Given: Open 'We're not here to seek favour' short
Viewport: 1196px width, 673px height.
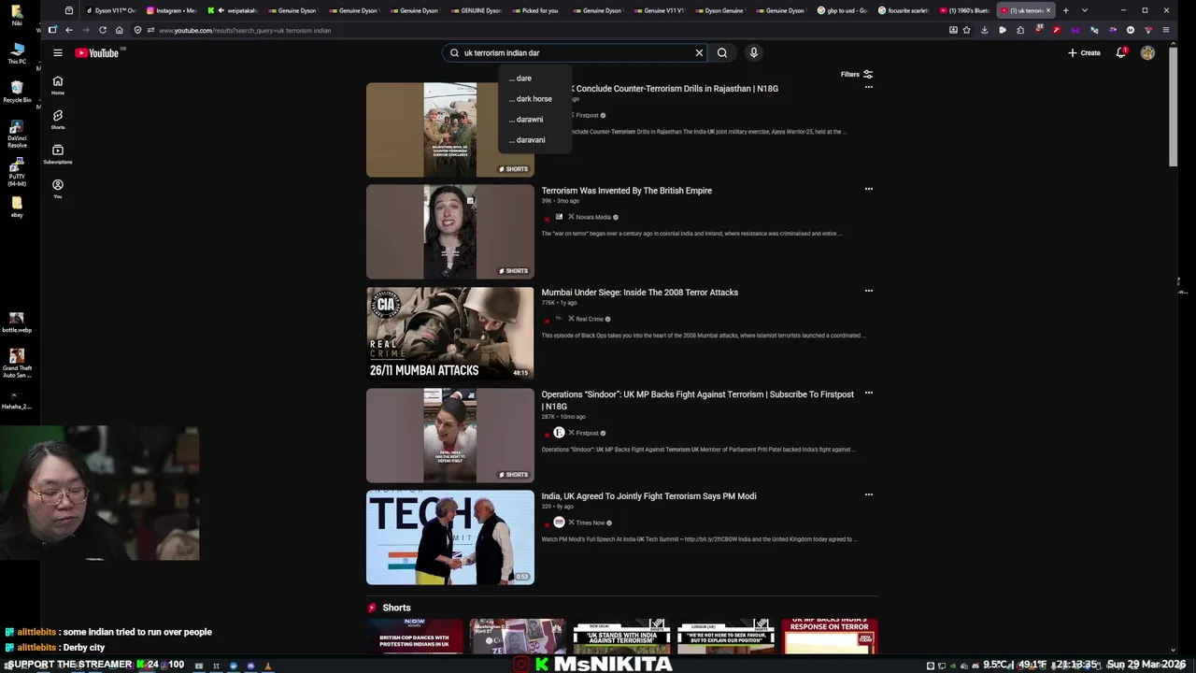Looking at the screenshot, I should tap(725, 636).
